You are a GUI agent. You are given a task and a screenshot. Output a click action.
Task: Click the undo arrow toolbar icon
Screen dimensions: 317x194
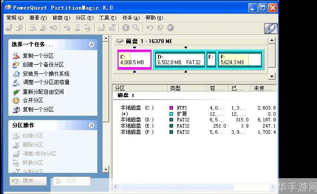[x=150, y=28]
